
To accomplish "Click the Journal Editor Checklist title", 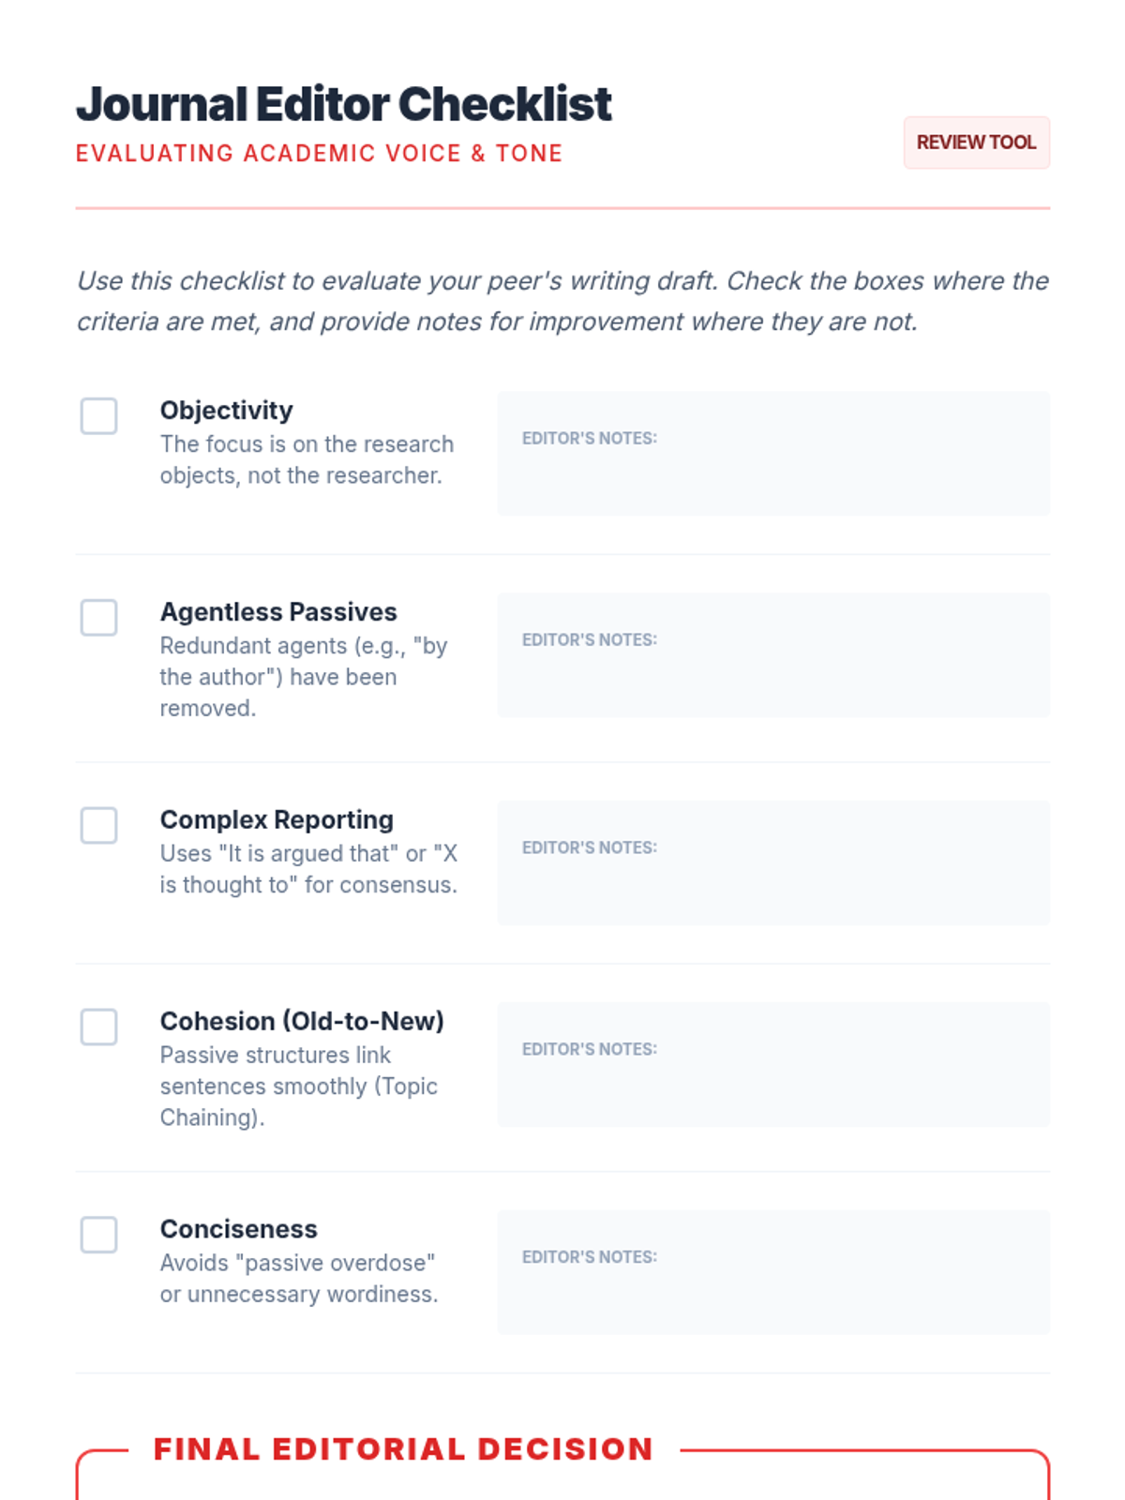I will coord(344,104).
